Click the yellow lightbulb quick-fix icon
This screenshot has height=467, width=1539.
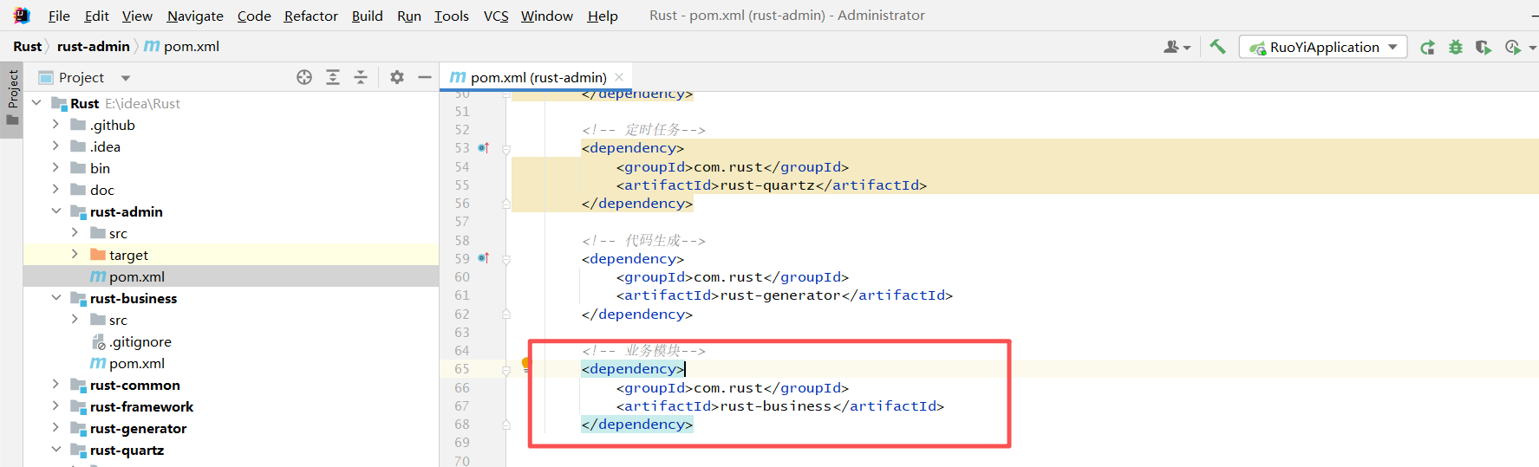coord(526,365)
